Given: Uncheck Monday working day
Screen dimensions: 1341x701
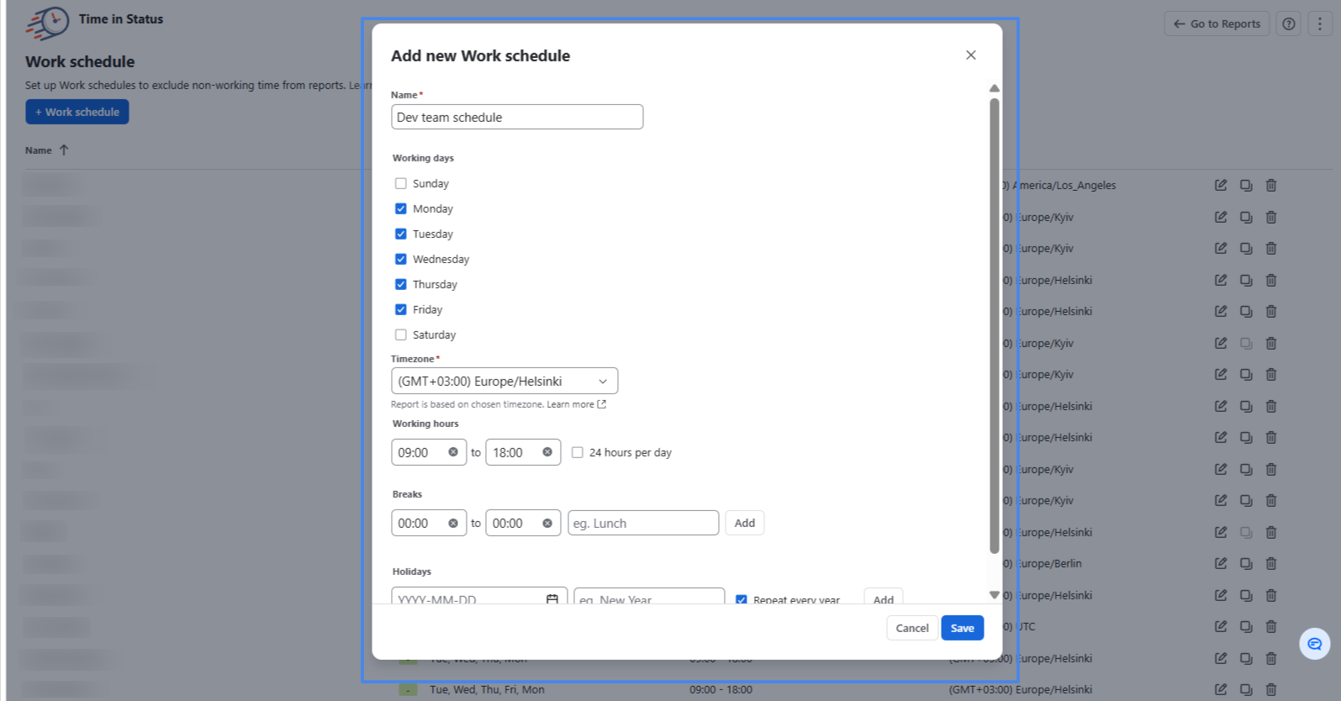Looking at the screenshot, I should pos(401,208).
